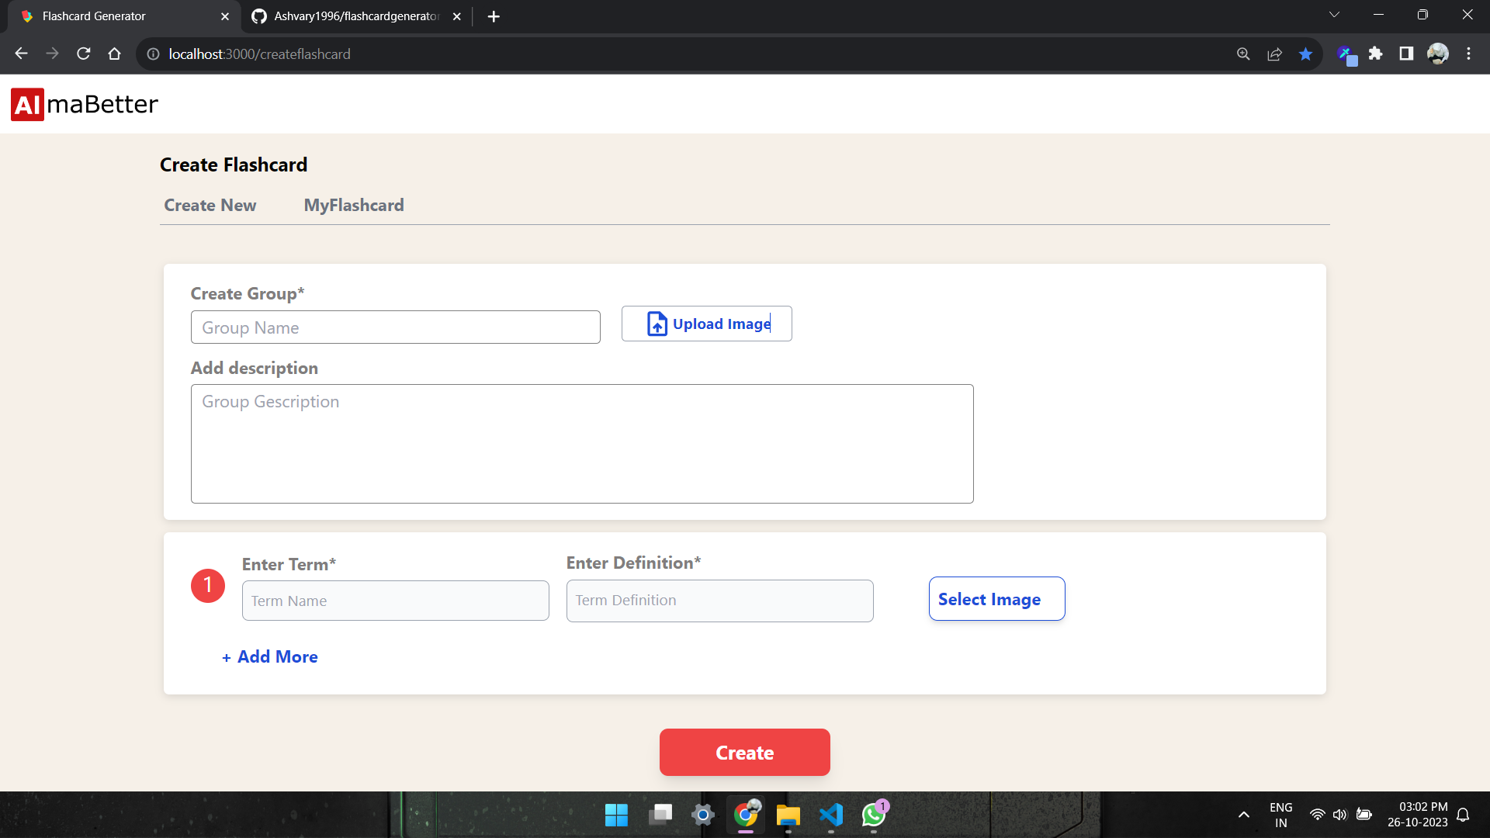Click the browser share/export icon
The height and width of the screenshot is (838, 1490).
[1274, 54]
